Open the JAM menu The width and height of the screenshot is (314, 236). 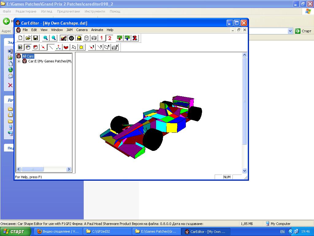pos(69,30)
